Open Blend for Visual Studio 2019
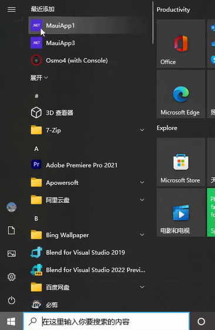The width and height of the screenshot is (215, 330). coord(88,252)
